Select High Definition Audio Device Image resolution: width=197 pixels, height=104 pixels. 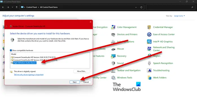click(x=25, y=63)
